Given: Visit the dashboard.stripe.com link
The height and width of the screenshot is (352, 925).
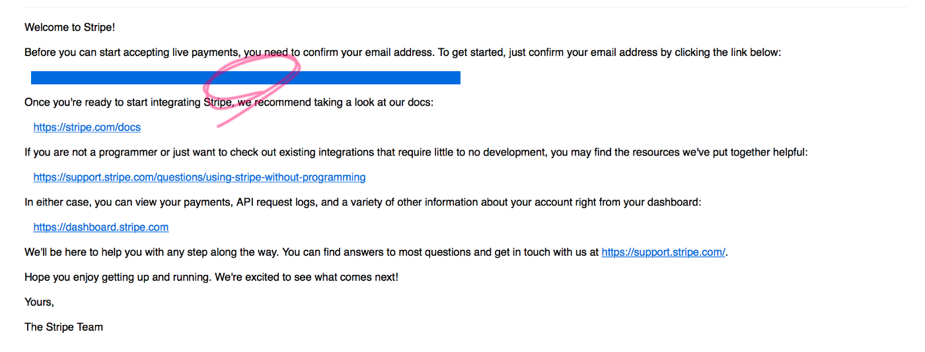Looking at the screenshot, I should [101, 227].
